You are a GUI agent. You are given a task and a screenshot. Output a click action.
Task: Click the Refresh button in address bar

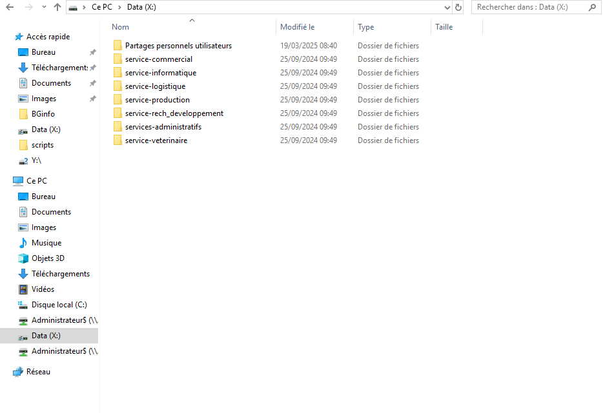[x=458, y=7]
